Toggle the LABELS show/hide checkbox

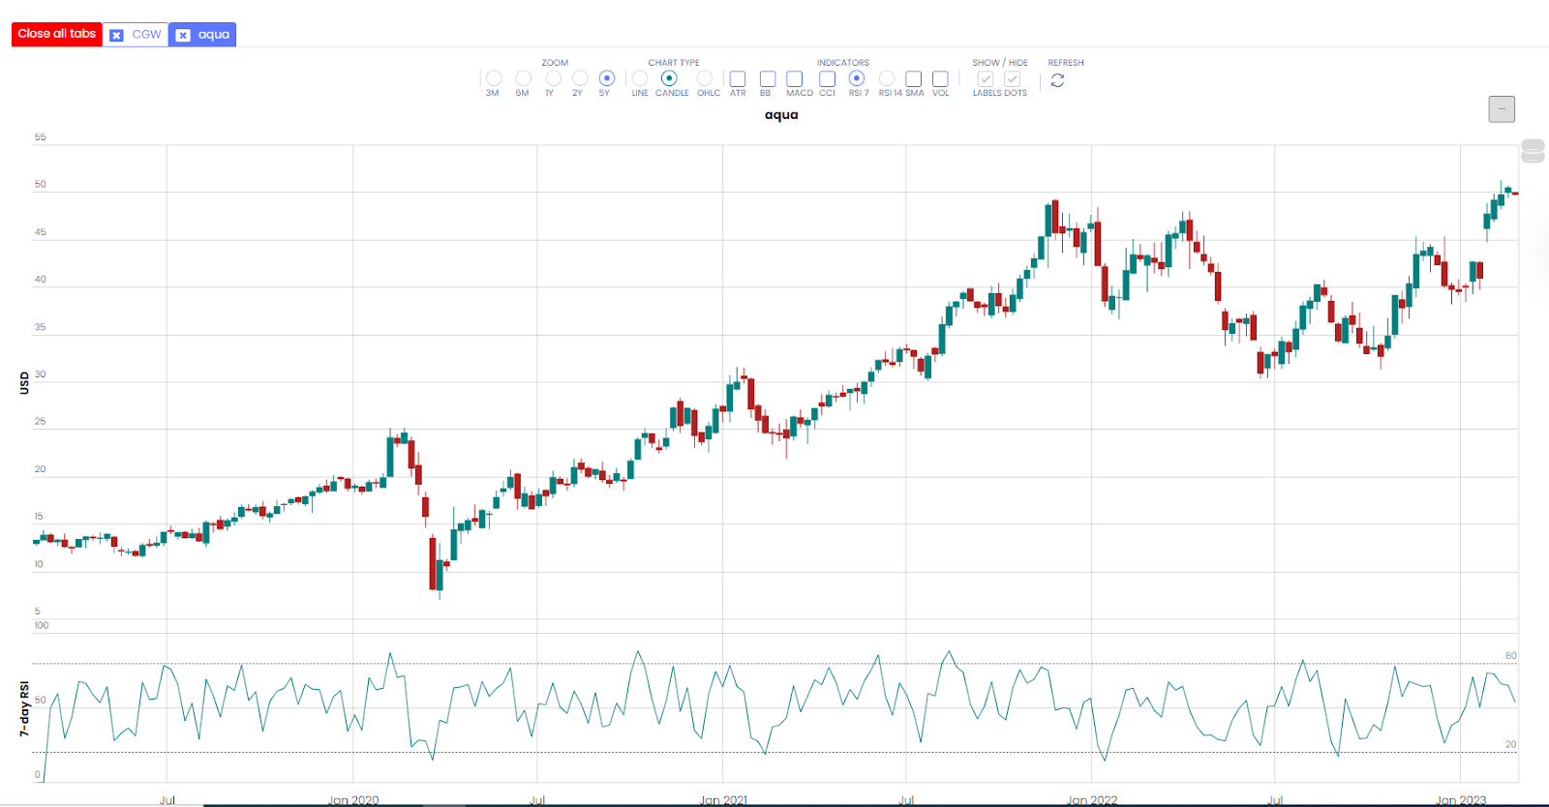(x=986, y=78)
